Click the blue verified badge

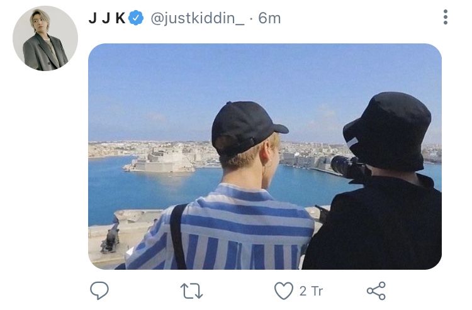(136, 18)
